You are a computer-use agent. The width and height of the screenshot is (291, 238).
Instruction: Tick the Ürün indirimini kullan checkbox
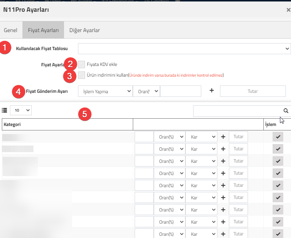[x=81, y=75]
